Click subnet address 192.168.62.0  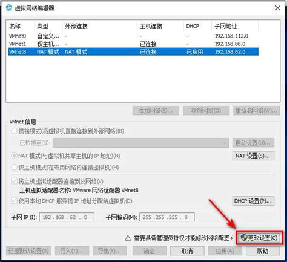pos(230,52)
